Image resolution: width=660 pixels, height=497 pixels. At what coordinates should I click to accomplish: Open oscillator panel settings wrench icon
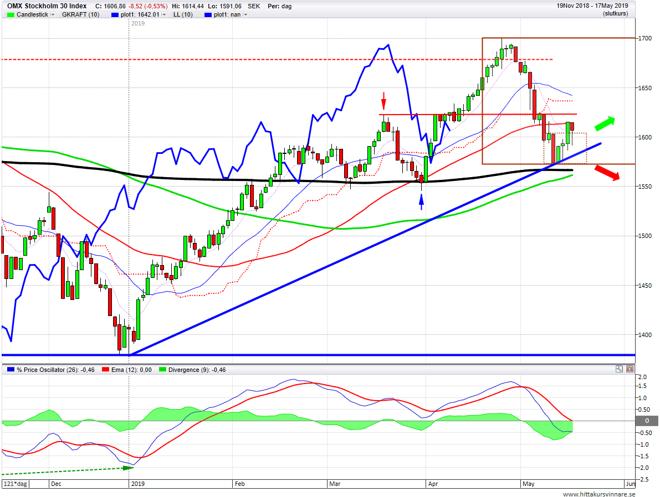click(619, 369)
